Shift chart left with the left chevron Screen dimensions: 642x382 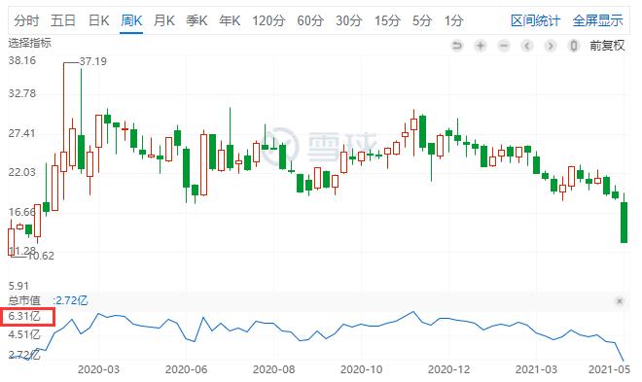(x=527, y=46)
